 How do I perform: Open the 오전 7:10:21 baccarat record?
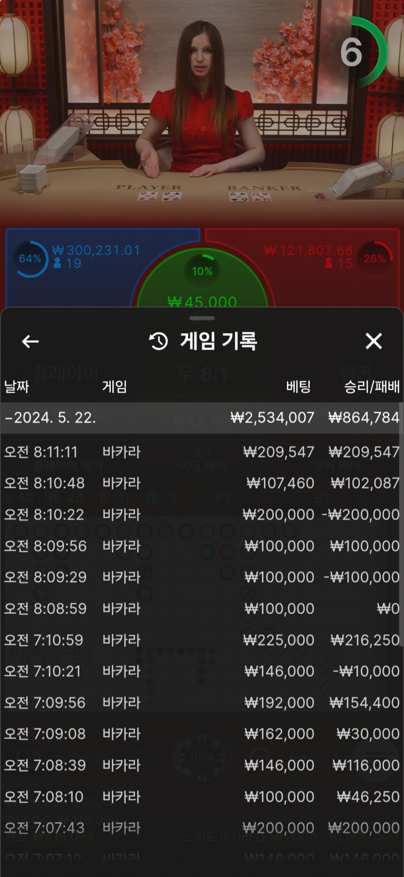[202, 671]
